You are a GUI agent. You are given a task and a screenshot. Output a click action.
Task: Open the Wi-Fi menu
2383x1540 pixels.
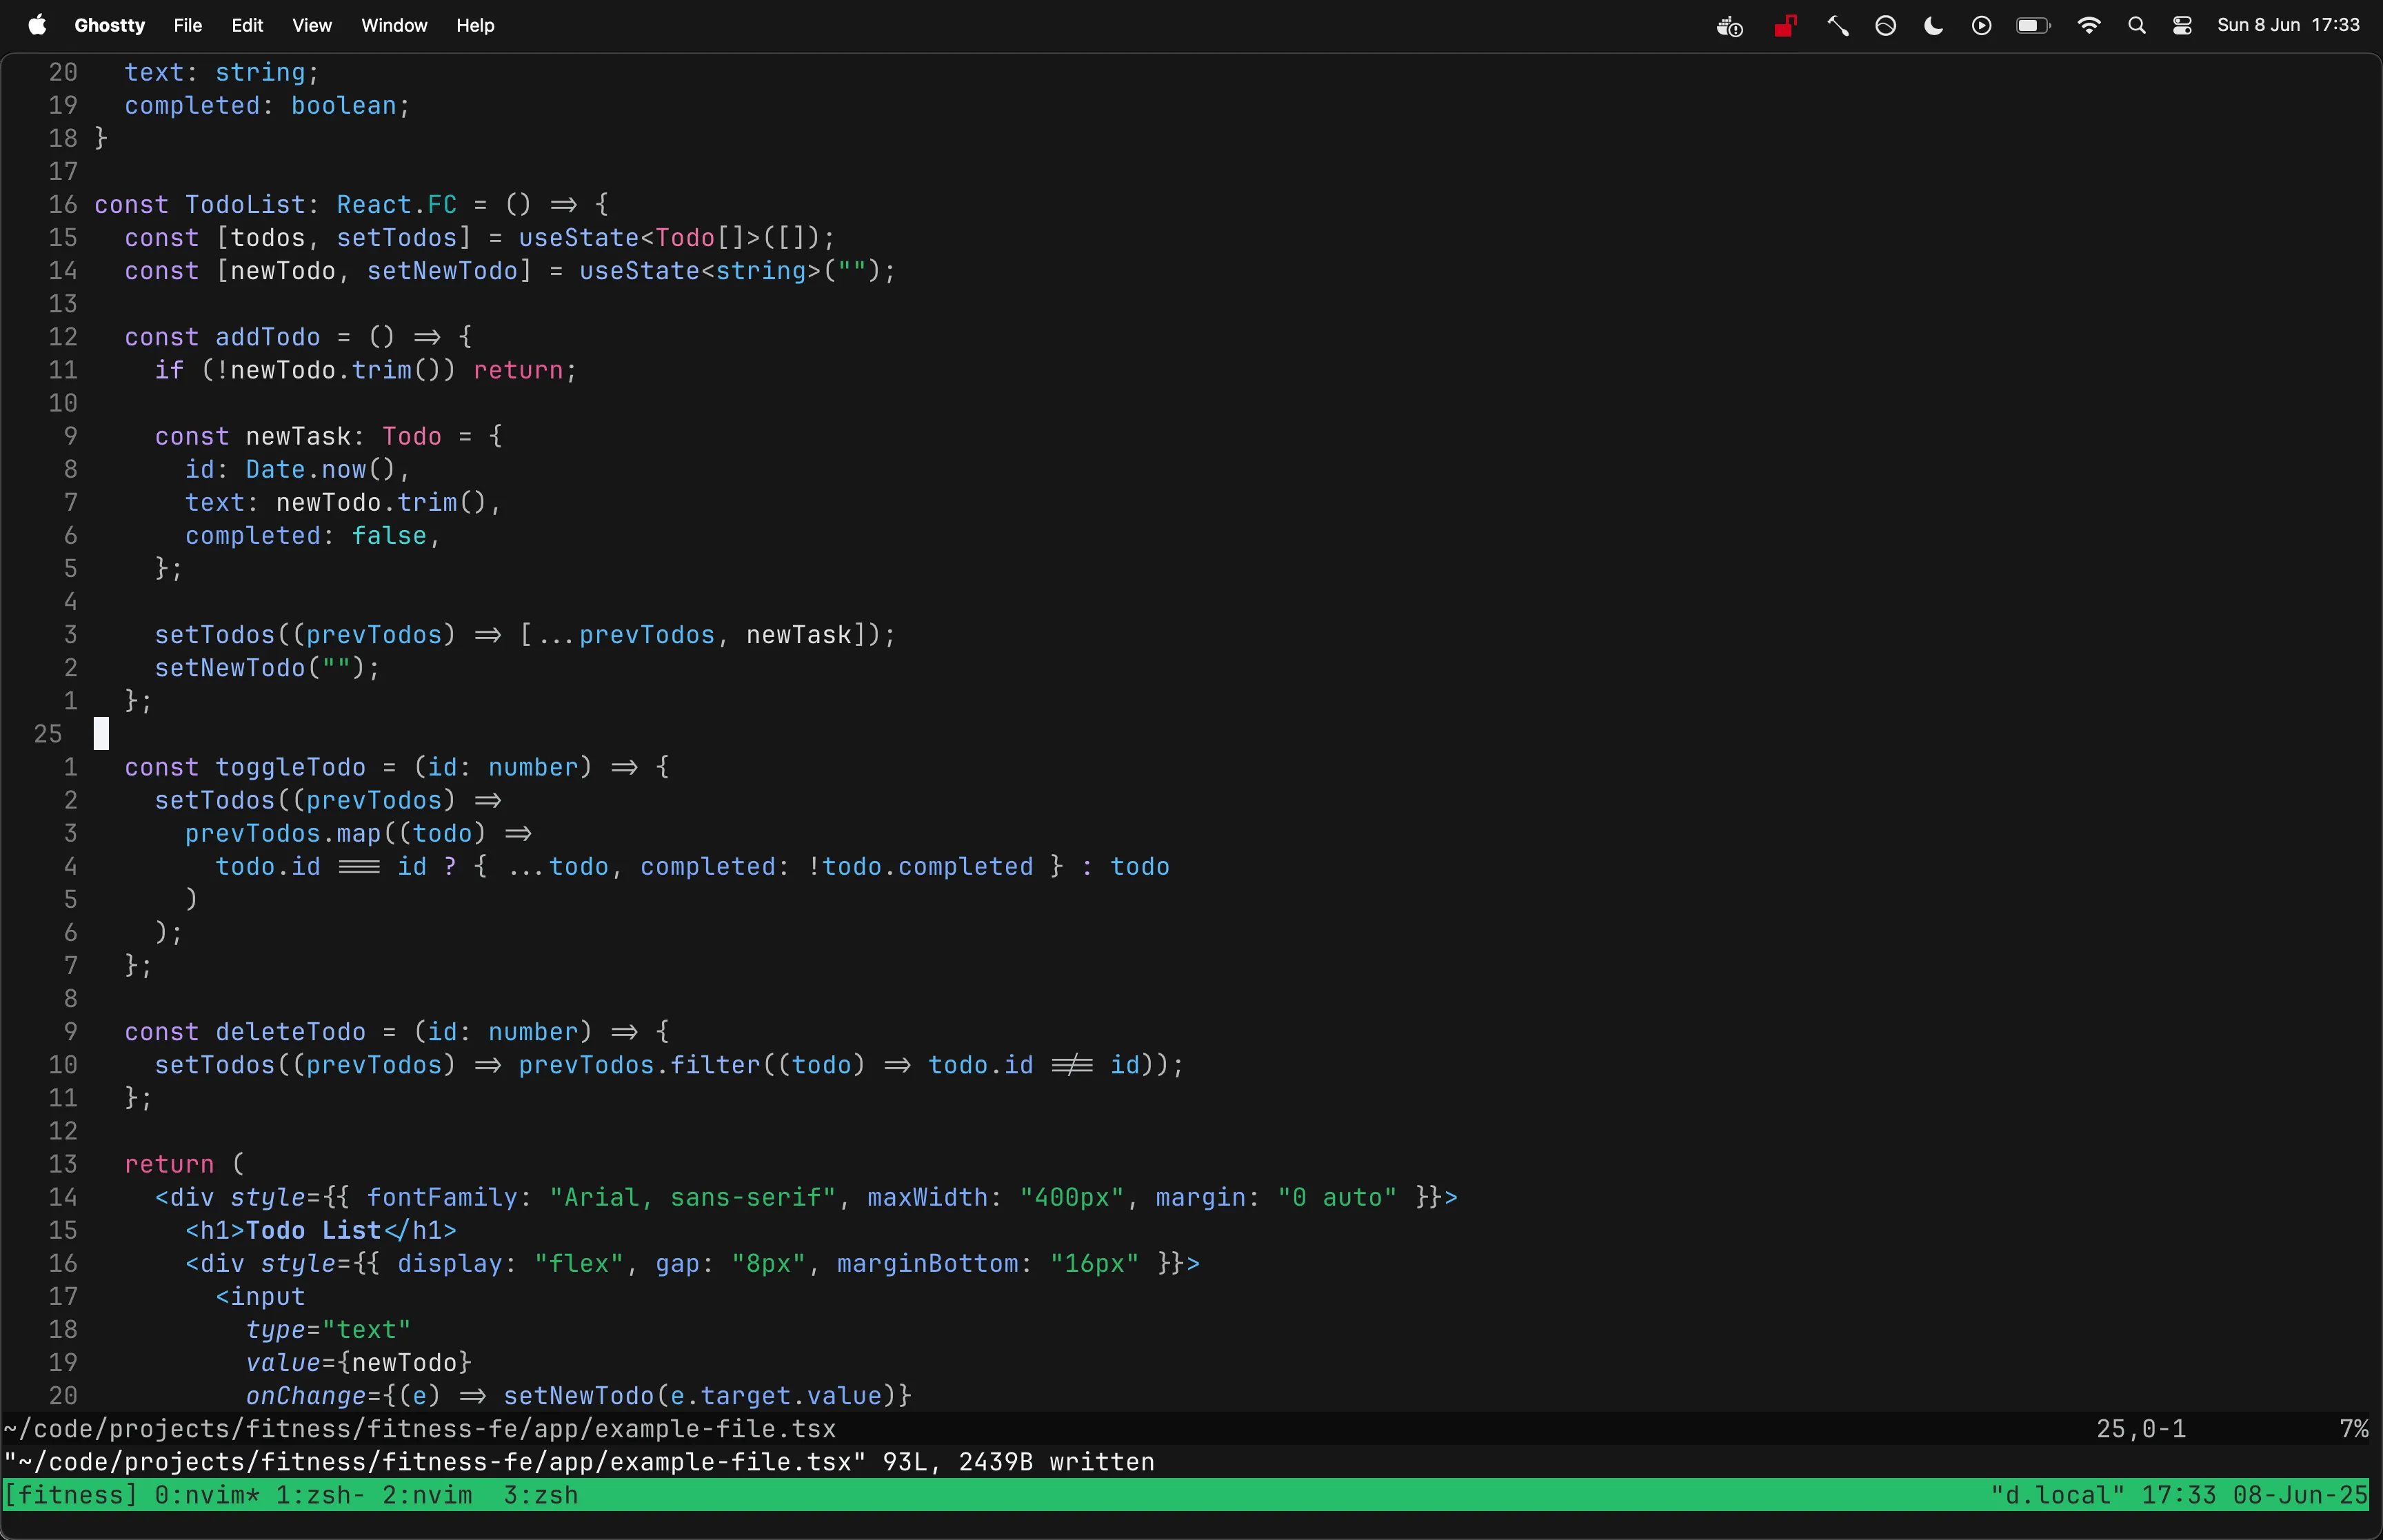[x=2089, y=26]
